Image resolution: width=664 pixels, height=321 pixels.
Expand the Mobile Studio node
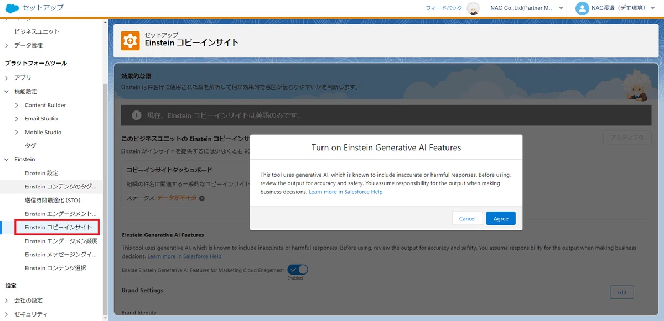click(x=17, y=133)
